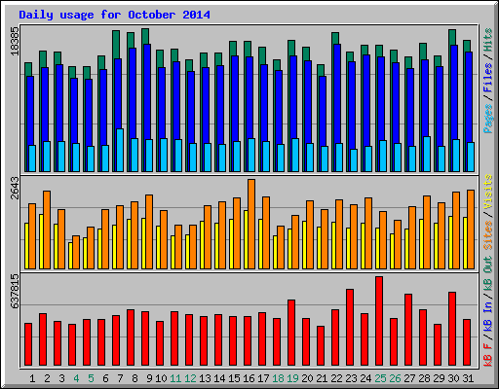Click the 2643 axis value label
Screen dimensions: 499x389
click(x=15, y=188)
